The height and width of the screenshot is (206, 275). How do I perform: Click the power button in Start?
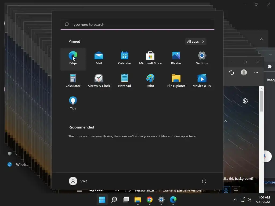point(204,181)
